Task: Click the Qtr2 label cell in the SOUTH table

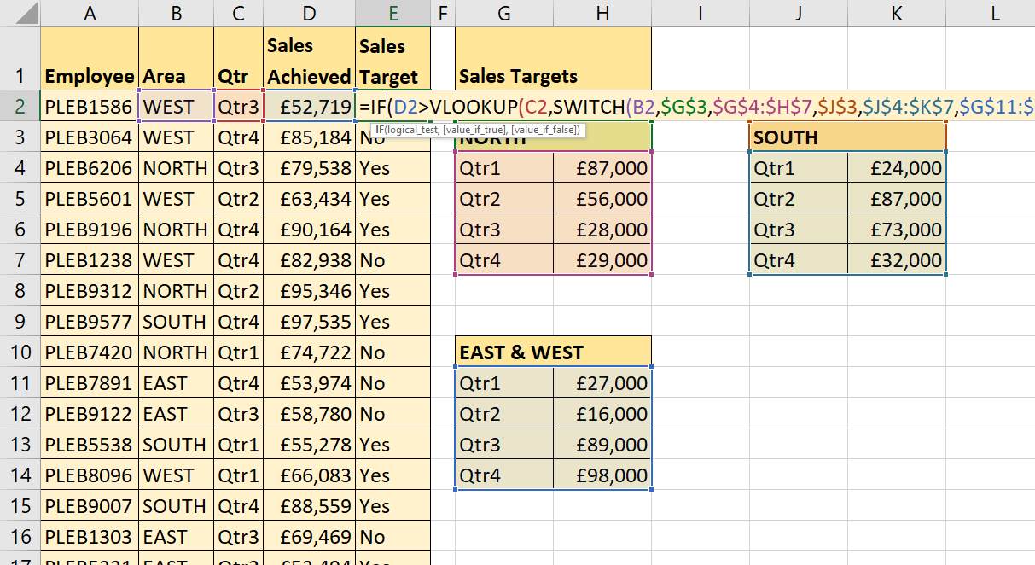Action: click(798, 199)
